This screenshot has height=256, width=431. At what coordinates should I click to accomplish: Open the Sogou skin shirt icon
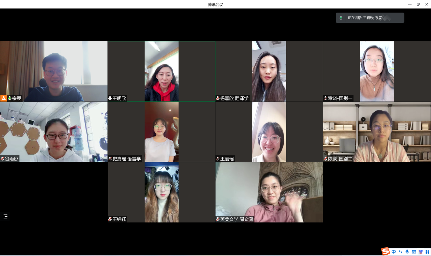420,252
